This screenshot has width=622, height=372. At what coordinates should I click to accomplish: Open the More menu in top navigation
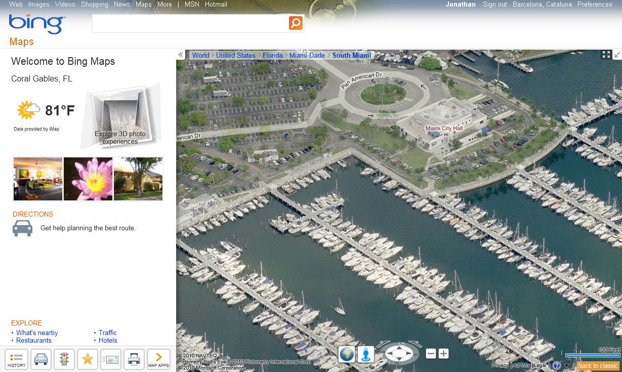[x=164, y=4]
